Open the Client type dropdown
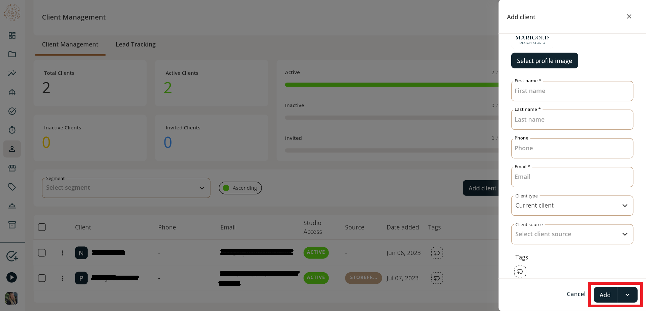This screenshot has height=311, width=646. click(572, 206)
